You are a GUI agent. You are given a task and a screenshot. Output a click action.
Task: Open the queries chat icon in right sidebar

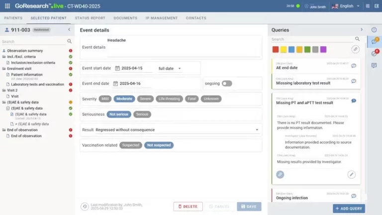coord(374,41)
